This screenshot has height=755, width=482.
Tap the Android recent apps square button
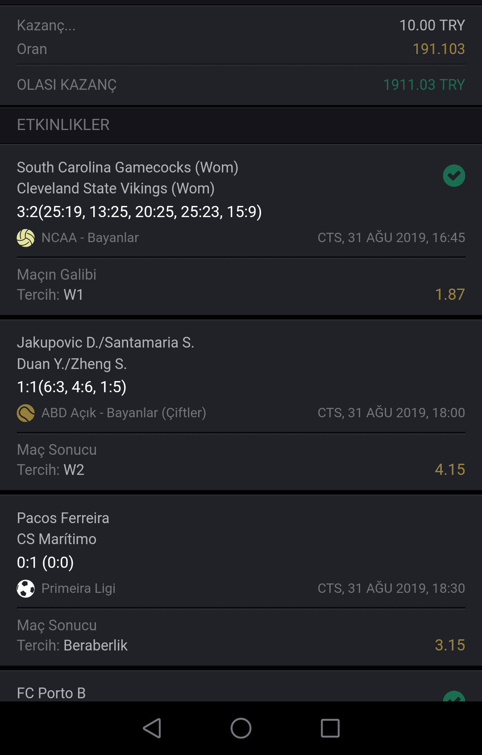(330, 728)
